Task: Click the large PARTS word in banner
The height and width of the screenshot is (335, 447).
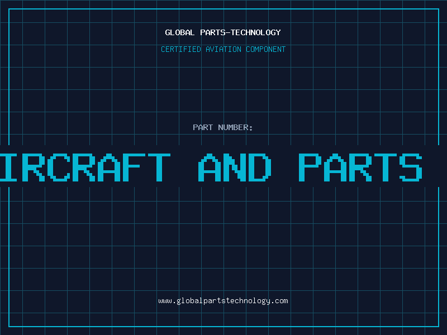Action: (x=360, y=167)
